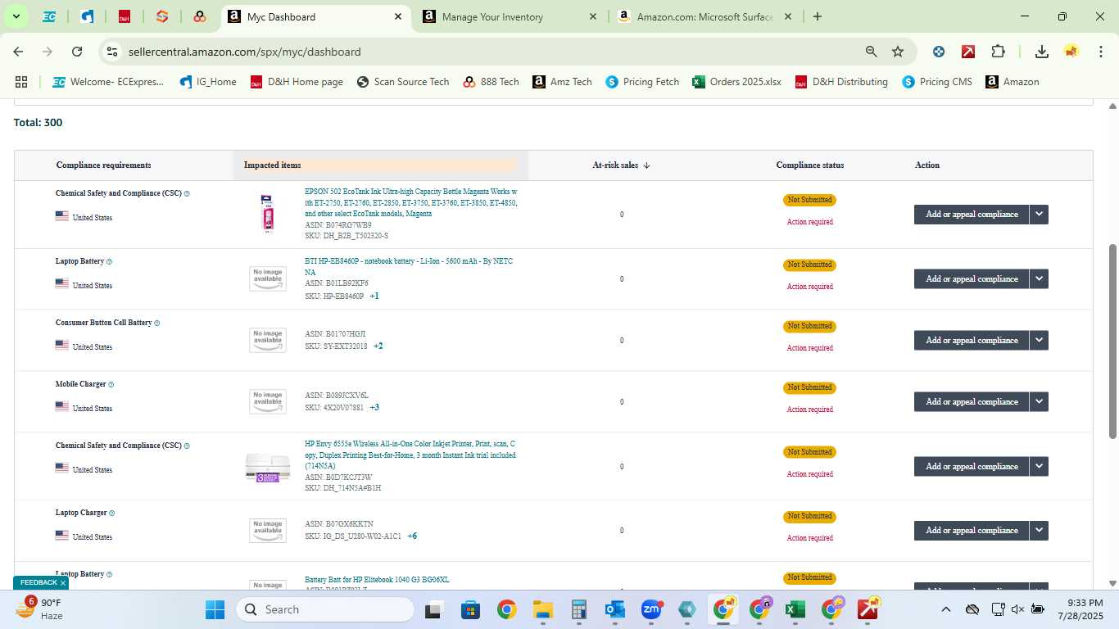This screenshot has height=629, width=1119.
Task: Open the Downloads icon in the toolbar
Action: click(1041, 52)
